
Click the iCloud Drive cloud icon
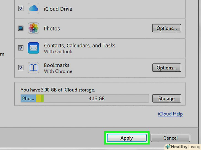[x=33, y=9]
